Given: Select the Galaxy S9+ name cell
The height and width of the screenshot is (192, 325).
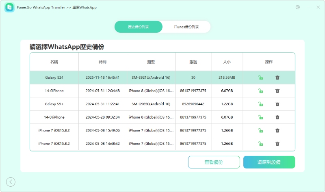Looking at the screenshot, I should (54, 104).
